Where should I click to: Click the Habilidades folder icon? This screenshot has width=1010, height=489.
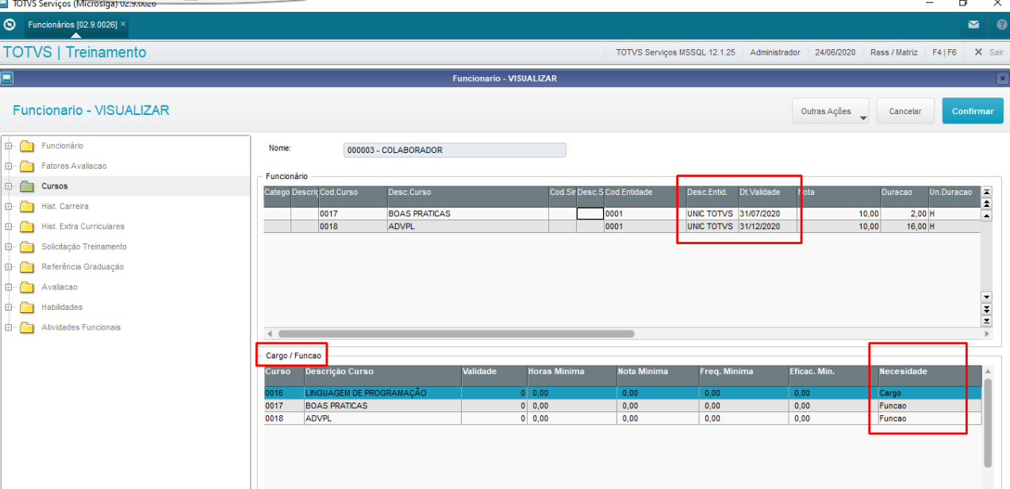27,308
